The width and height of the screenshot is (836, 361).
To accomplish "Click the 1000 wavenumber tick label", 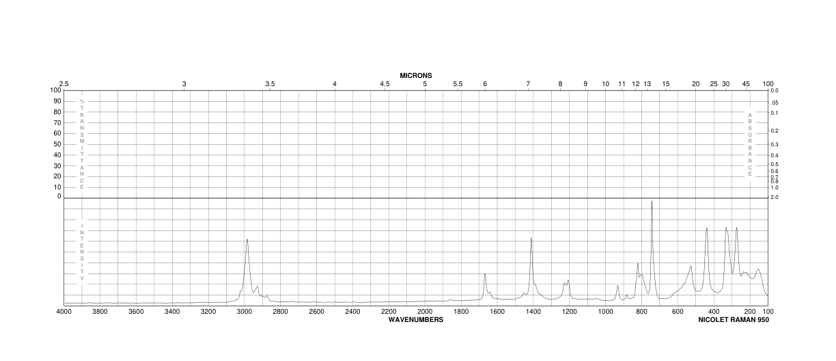I will tap(605, 312).
